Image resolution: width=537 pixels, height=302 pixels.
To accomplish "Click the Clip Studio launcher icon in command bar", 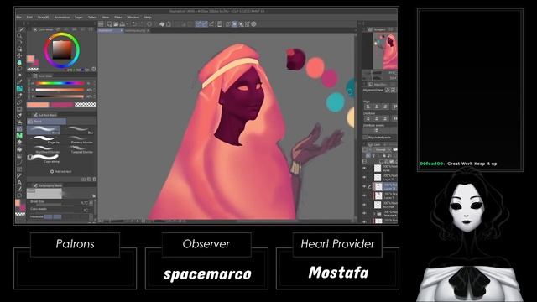I will [x=101, y=24].
